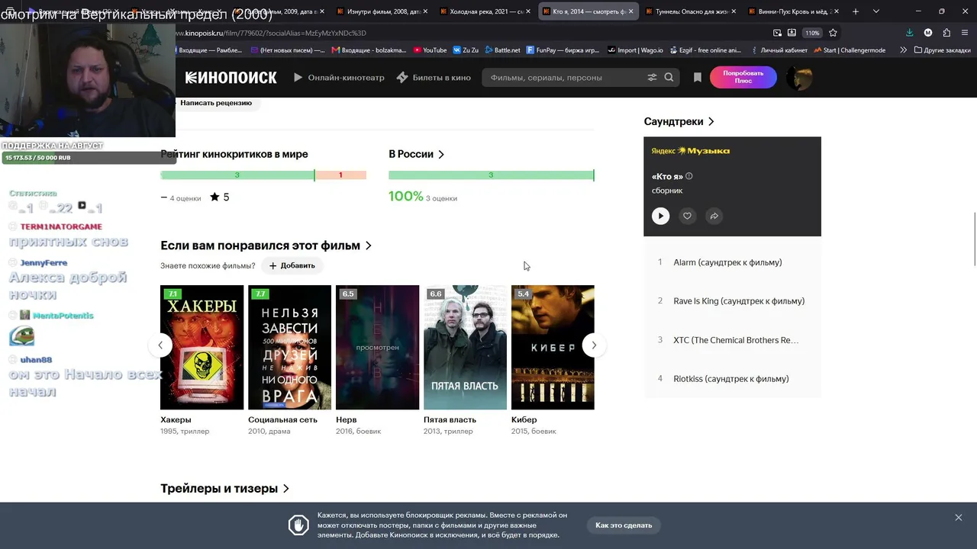
Task: Open Социальная сеть movie poster
Action: (x=289, y=348)
